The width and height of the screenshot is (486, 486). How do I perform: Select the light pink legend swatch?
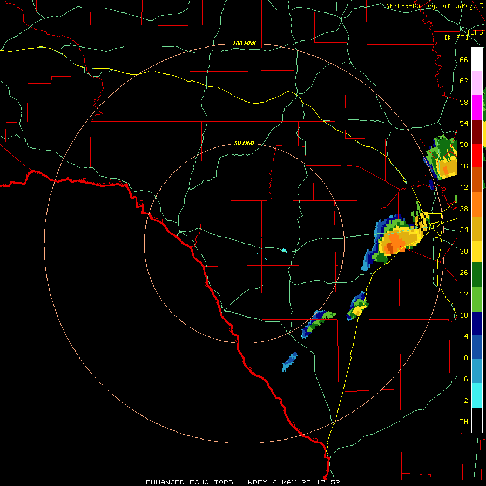click(x=477, y=83)
